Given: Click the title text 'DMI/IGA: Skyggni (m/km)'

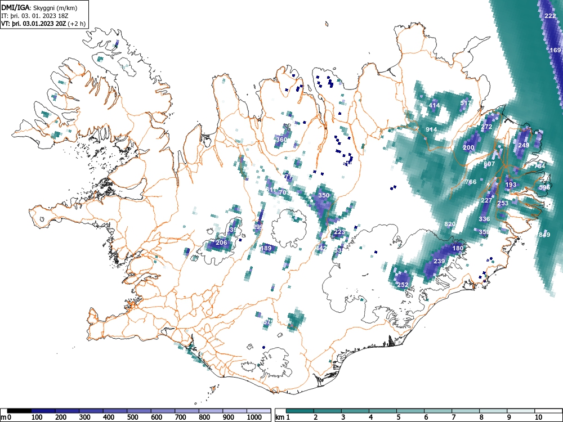Looking at the screenshot, I should click(39, 7).
